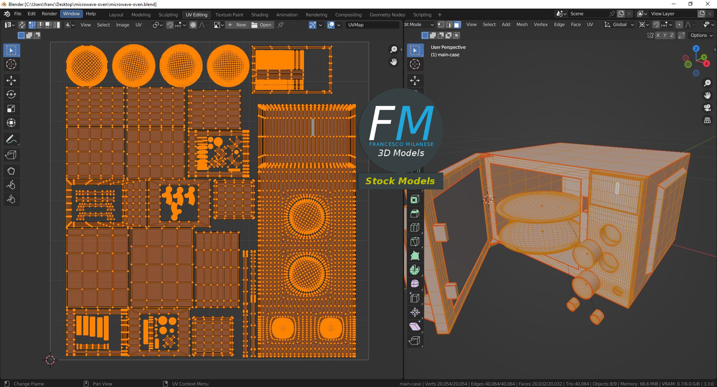Select the Rotate tool in UV editor
The image size is (717, 387).
tap(11, 95)
